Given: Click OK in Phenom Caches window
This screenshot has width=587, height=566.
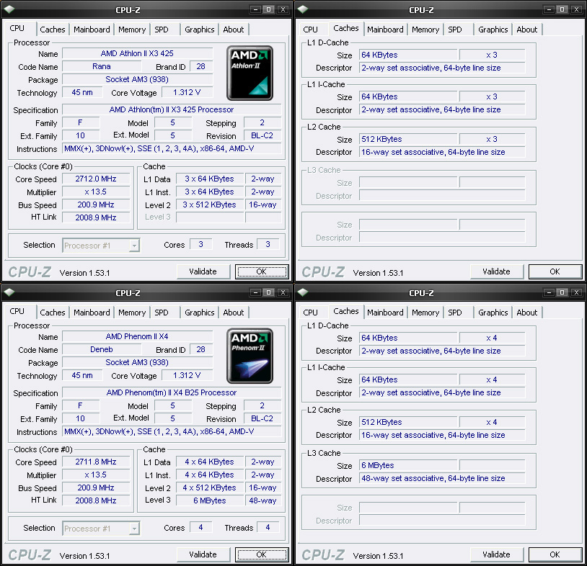Looking at the screenshot, I should 555,554.
